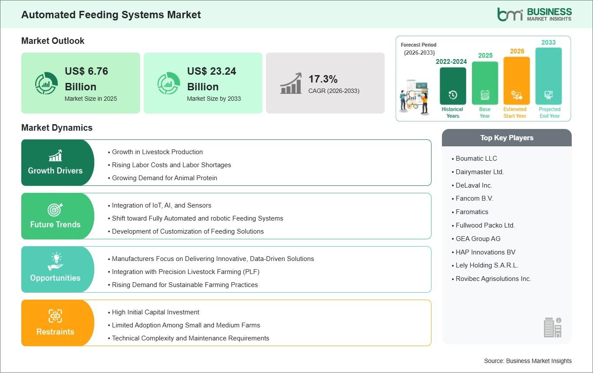Image resolution: width=593 pixels, height=373 pixels.
Task: Click the donut chart icon beside US$ 23.24 Billion
Action: [x=168, y=83]
